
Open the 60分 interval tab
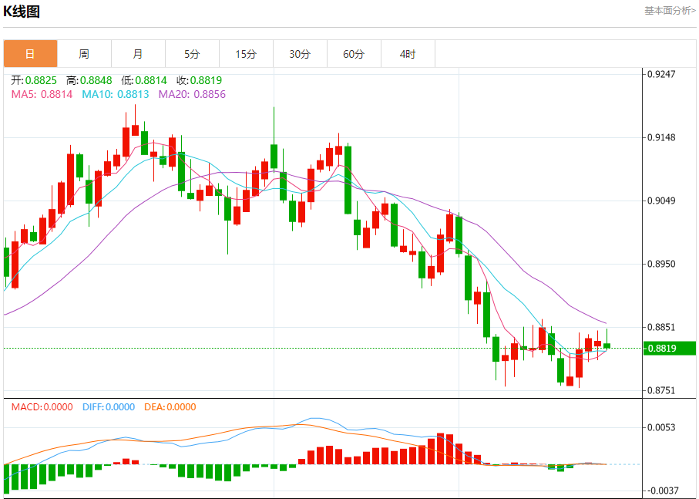[354, 54]
